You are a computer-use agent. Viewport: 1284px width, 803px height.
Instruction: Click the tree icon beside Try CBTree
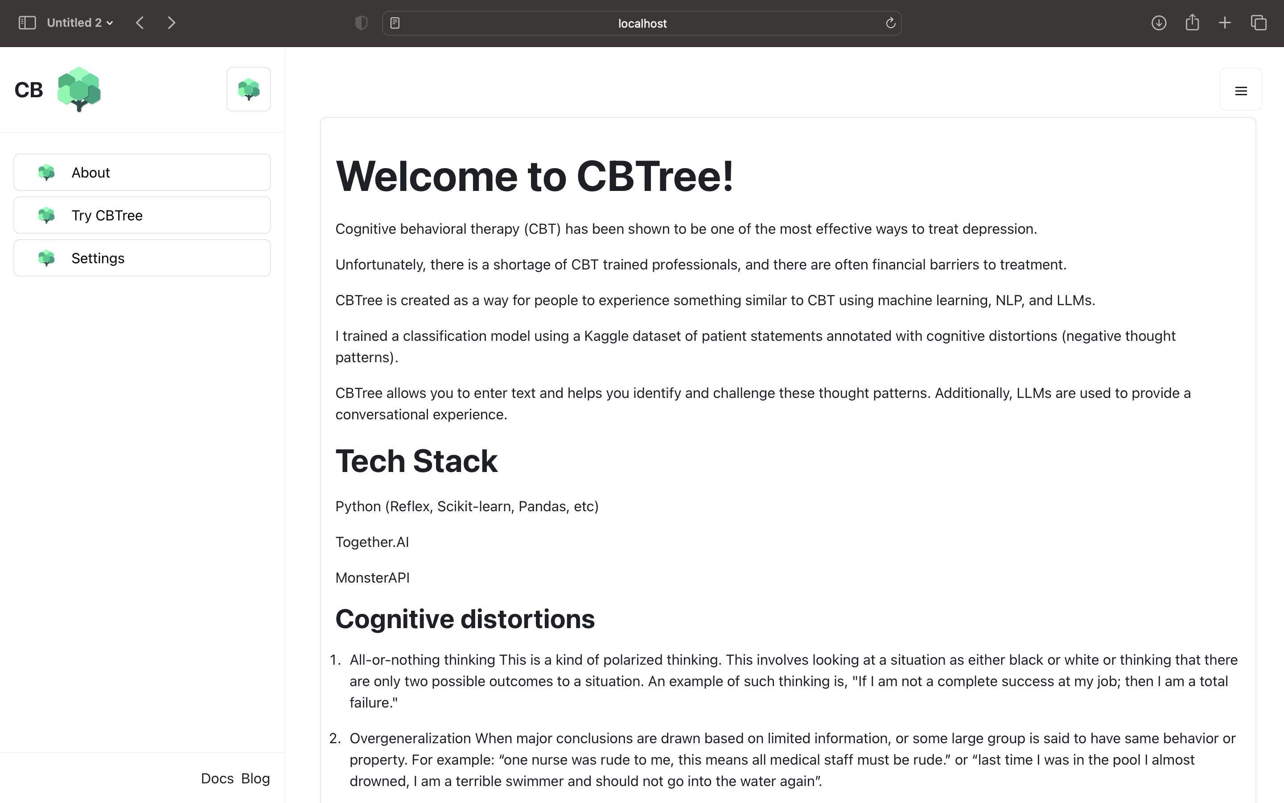click(47, 215)
